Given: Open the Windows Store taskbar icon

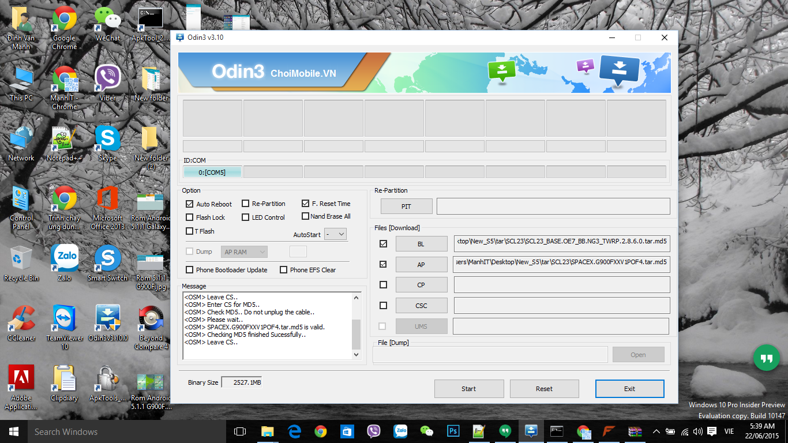Looking at the screenshot, I should pyautogui.click(x=347, y=431).
